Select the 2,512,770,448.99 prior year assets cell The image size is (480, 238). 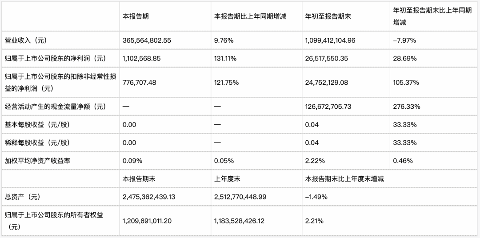[241, 197]
